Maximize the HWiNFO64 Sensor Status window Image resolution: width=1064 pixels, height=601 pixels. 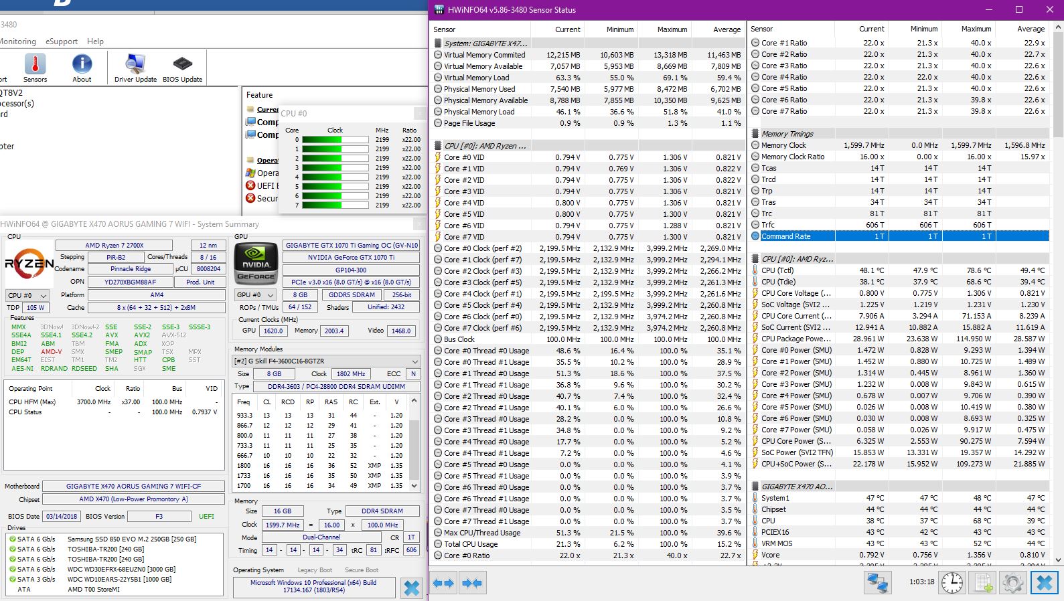tap(1018, 9)
